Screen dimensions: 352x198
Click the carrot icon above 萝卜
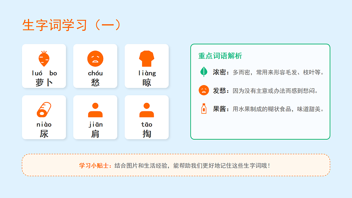tap(44, 59)
